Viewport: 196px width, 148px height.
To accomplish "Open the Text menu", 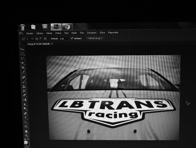I will [66, 33].
